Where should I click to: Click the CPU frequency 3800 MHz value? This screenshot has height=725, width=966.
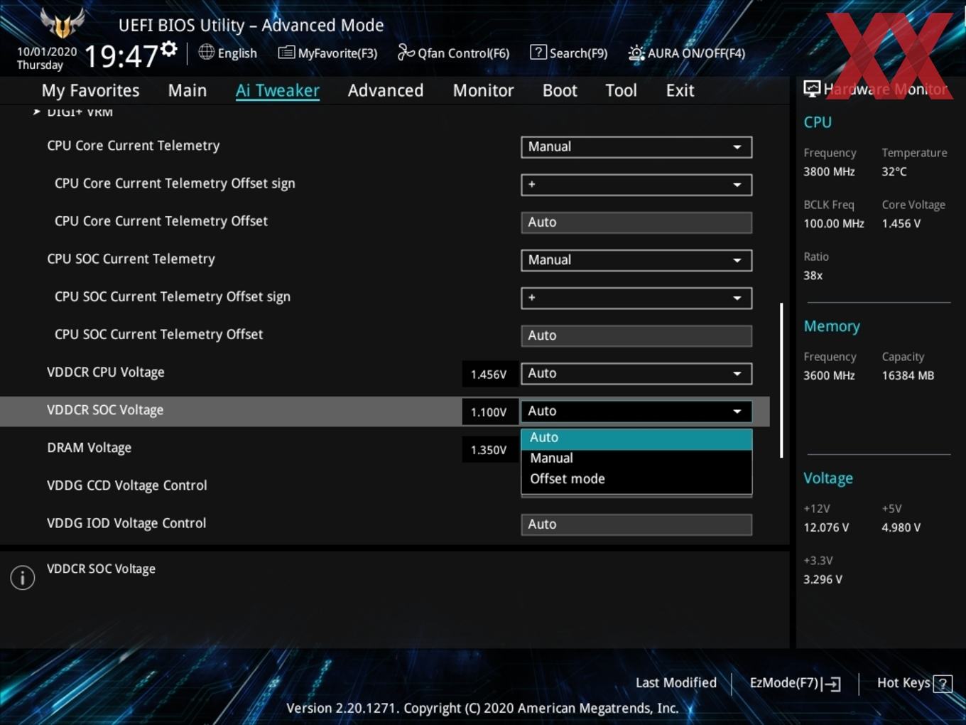tap(829, 171)
